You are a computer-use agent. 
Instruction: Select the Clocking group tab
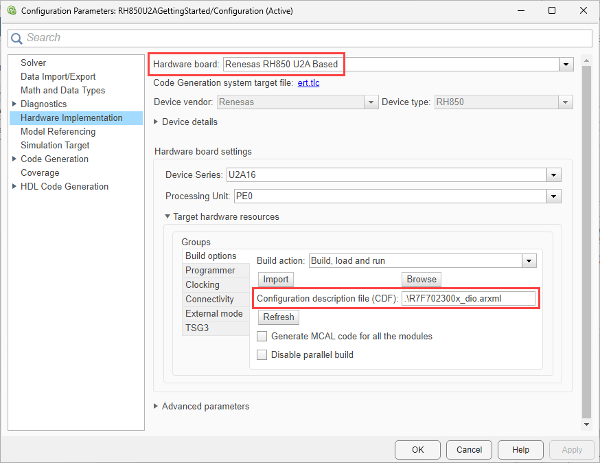pos(203,285)
